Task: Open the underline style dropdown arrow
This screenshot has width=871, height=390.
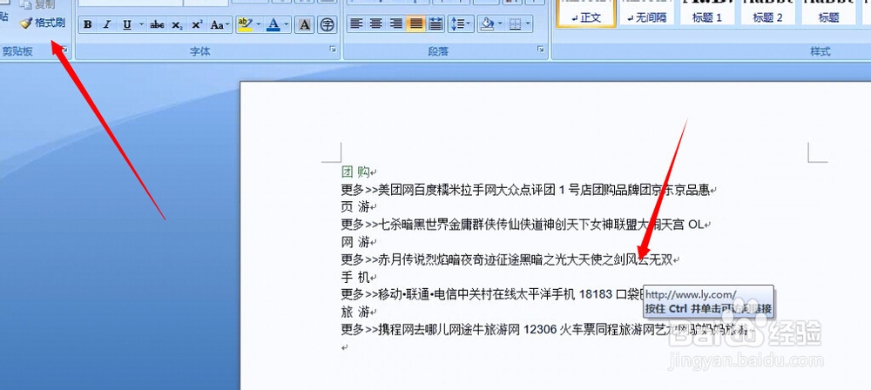Action: point(141,24)
